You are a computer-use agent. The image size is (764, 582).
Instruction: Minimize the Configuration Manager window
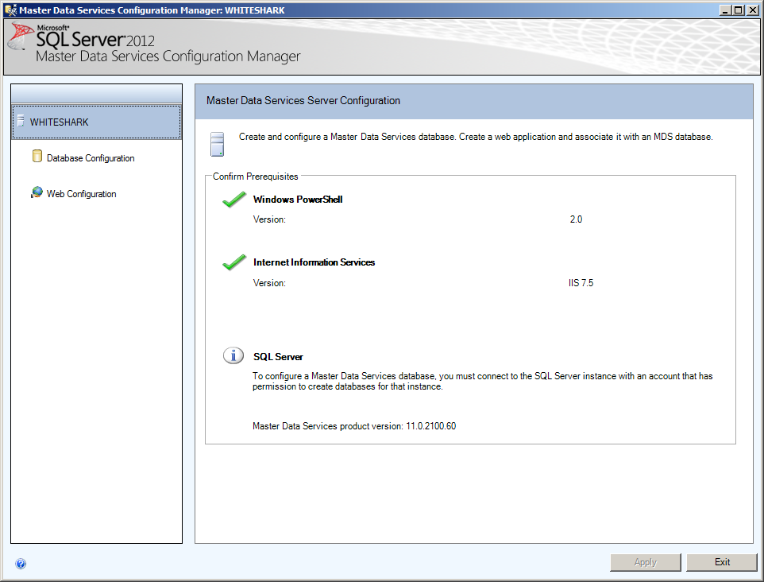725,10
